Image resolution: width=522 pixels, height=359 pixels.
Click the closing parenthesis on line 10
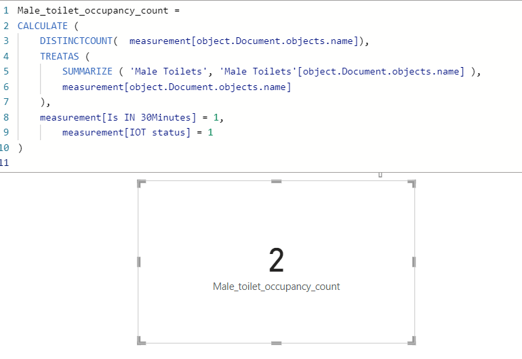[x=20, y=148]
